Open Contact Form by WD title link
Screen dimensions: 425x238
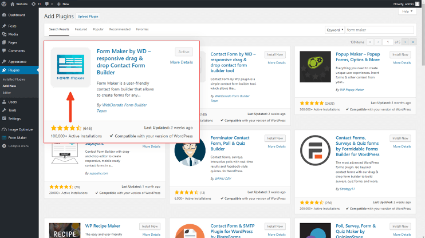point(233,62)
